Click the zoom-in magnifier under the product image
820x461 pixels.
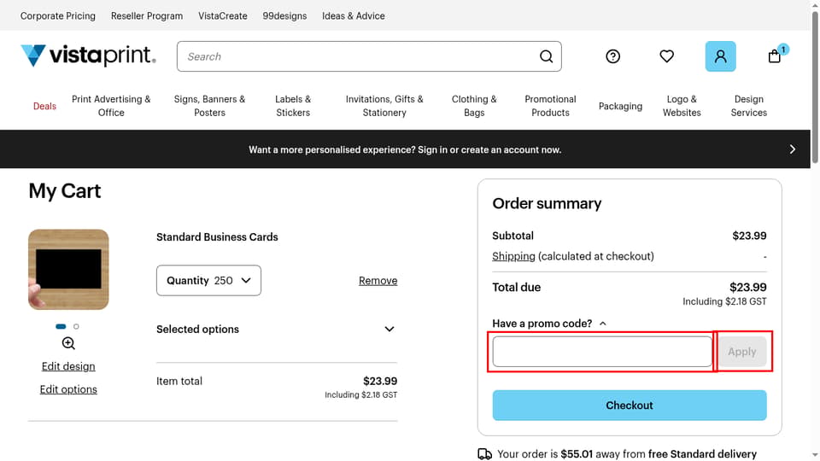coord(68,343)
